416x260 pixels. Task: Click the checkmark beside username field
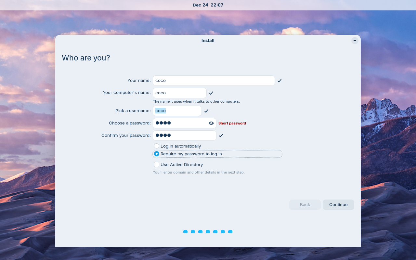pos(206,110)
